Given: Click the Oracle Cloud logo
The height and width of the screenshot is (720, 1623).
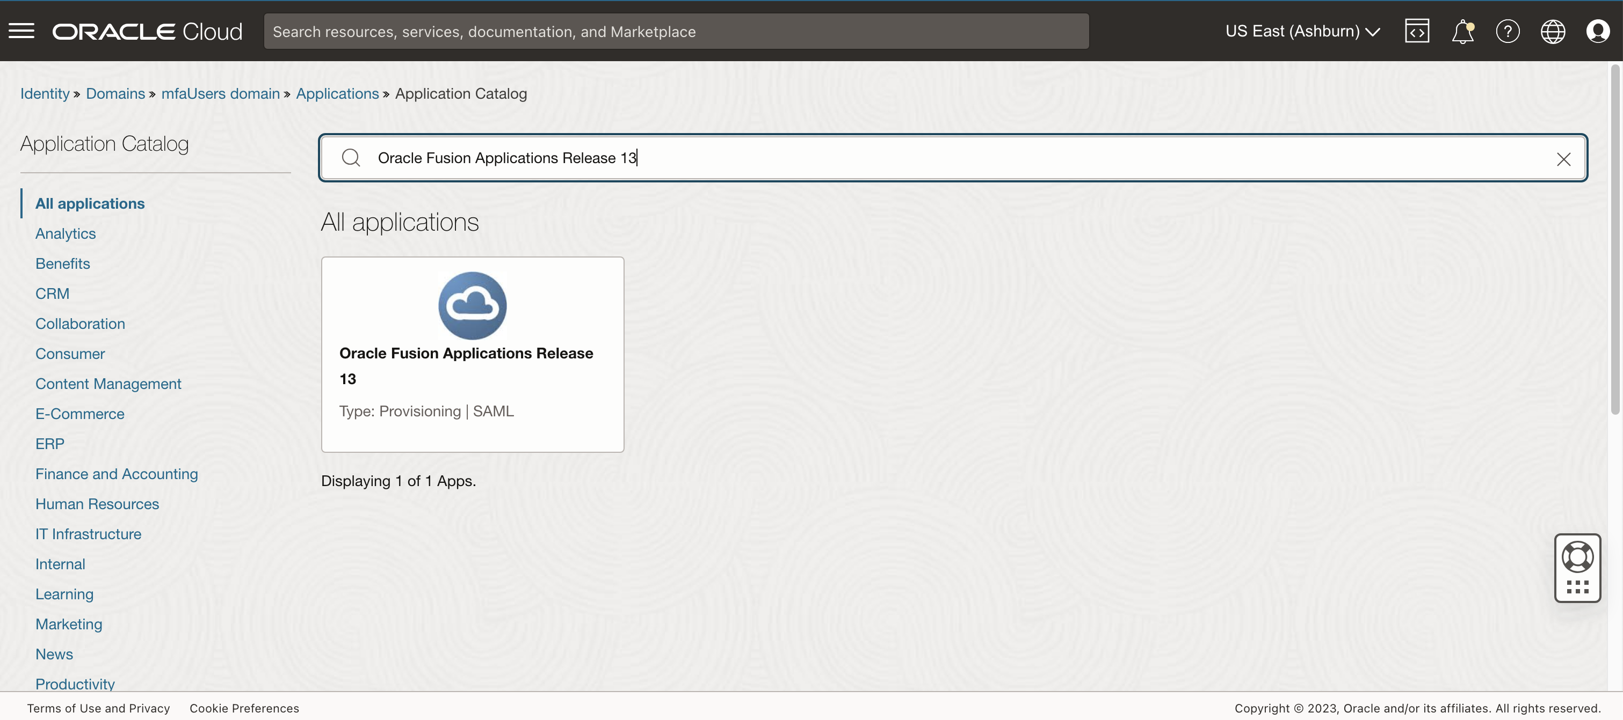Looking at the screenshot, I should [147, 32].
